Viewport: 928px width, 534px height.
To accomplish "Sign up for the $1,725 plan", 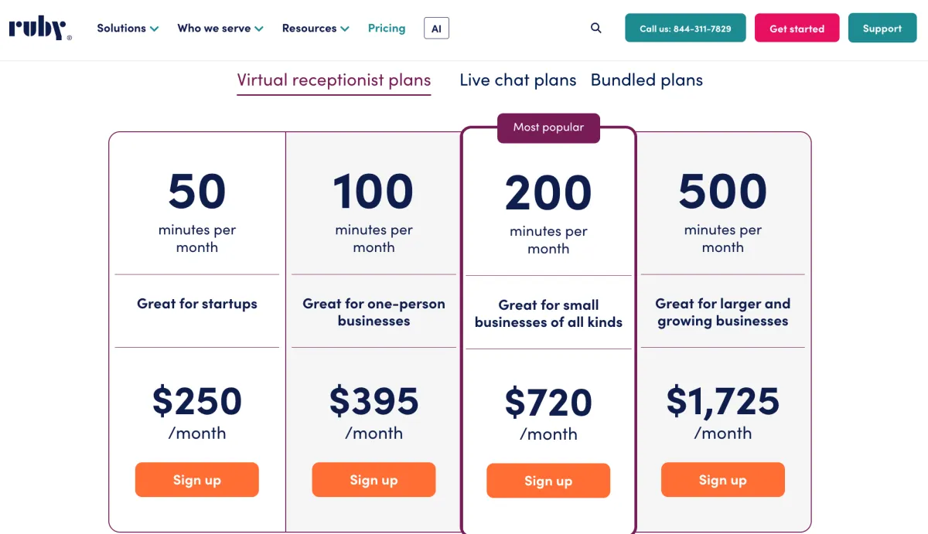I will point(723,480).
